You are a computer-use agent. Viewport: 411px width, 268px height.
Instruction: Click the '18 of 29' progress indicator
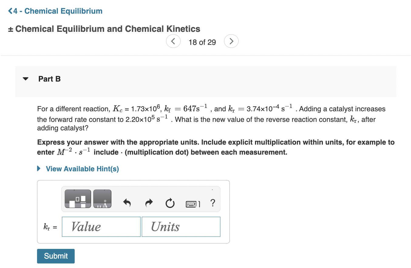(x=202, y=42)
